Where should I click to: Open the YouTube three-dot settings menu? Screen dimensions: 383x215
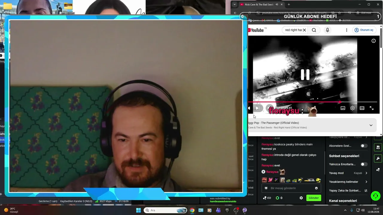pyautogui.click(x=346, y=30)
